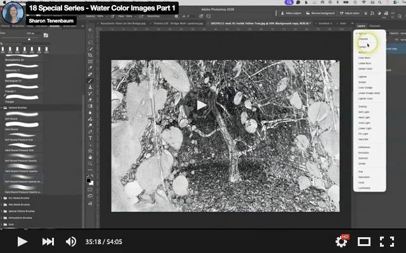Toggle theater mode view
This screenshot has width=406, height=253.
[364, 242]
